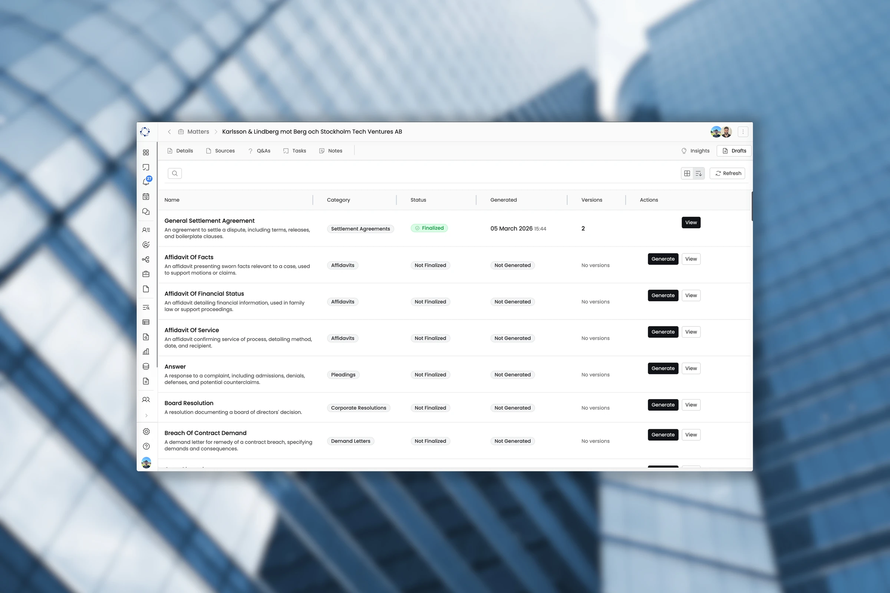Switch to list sort view
This screenshot has height=593, width=890.
(699, 173)
